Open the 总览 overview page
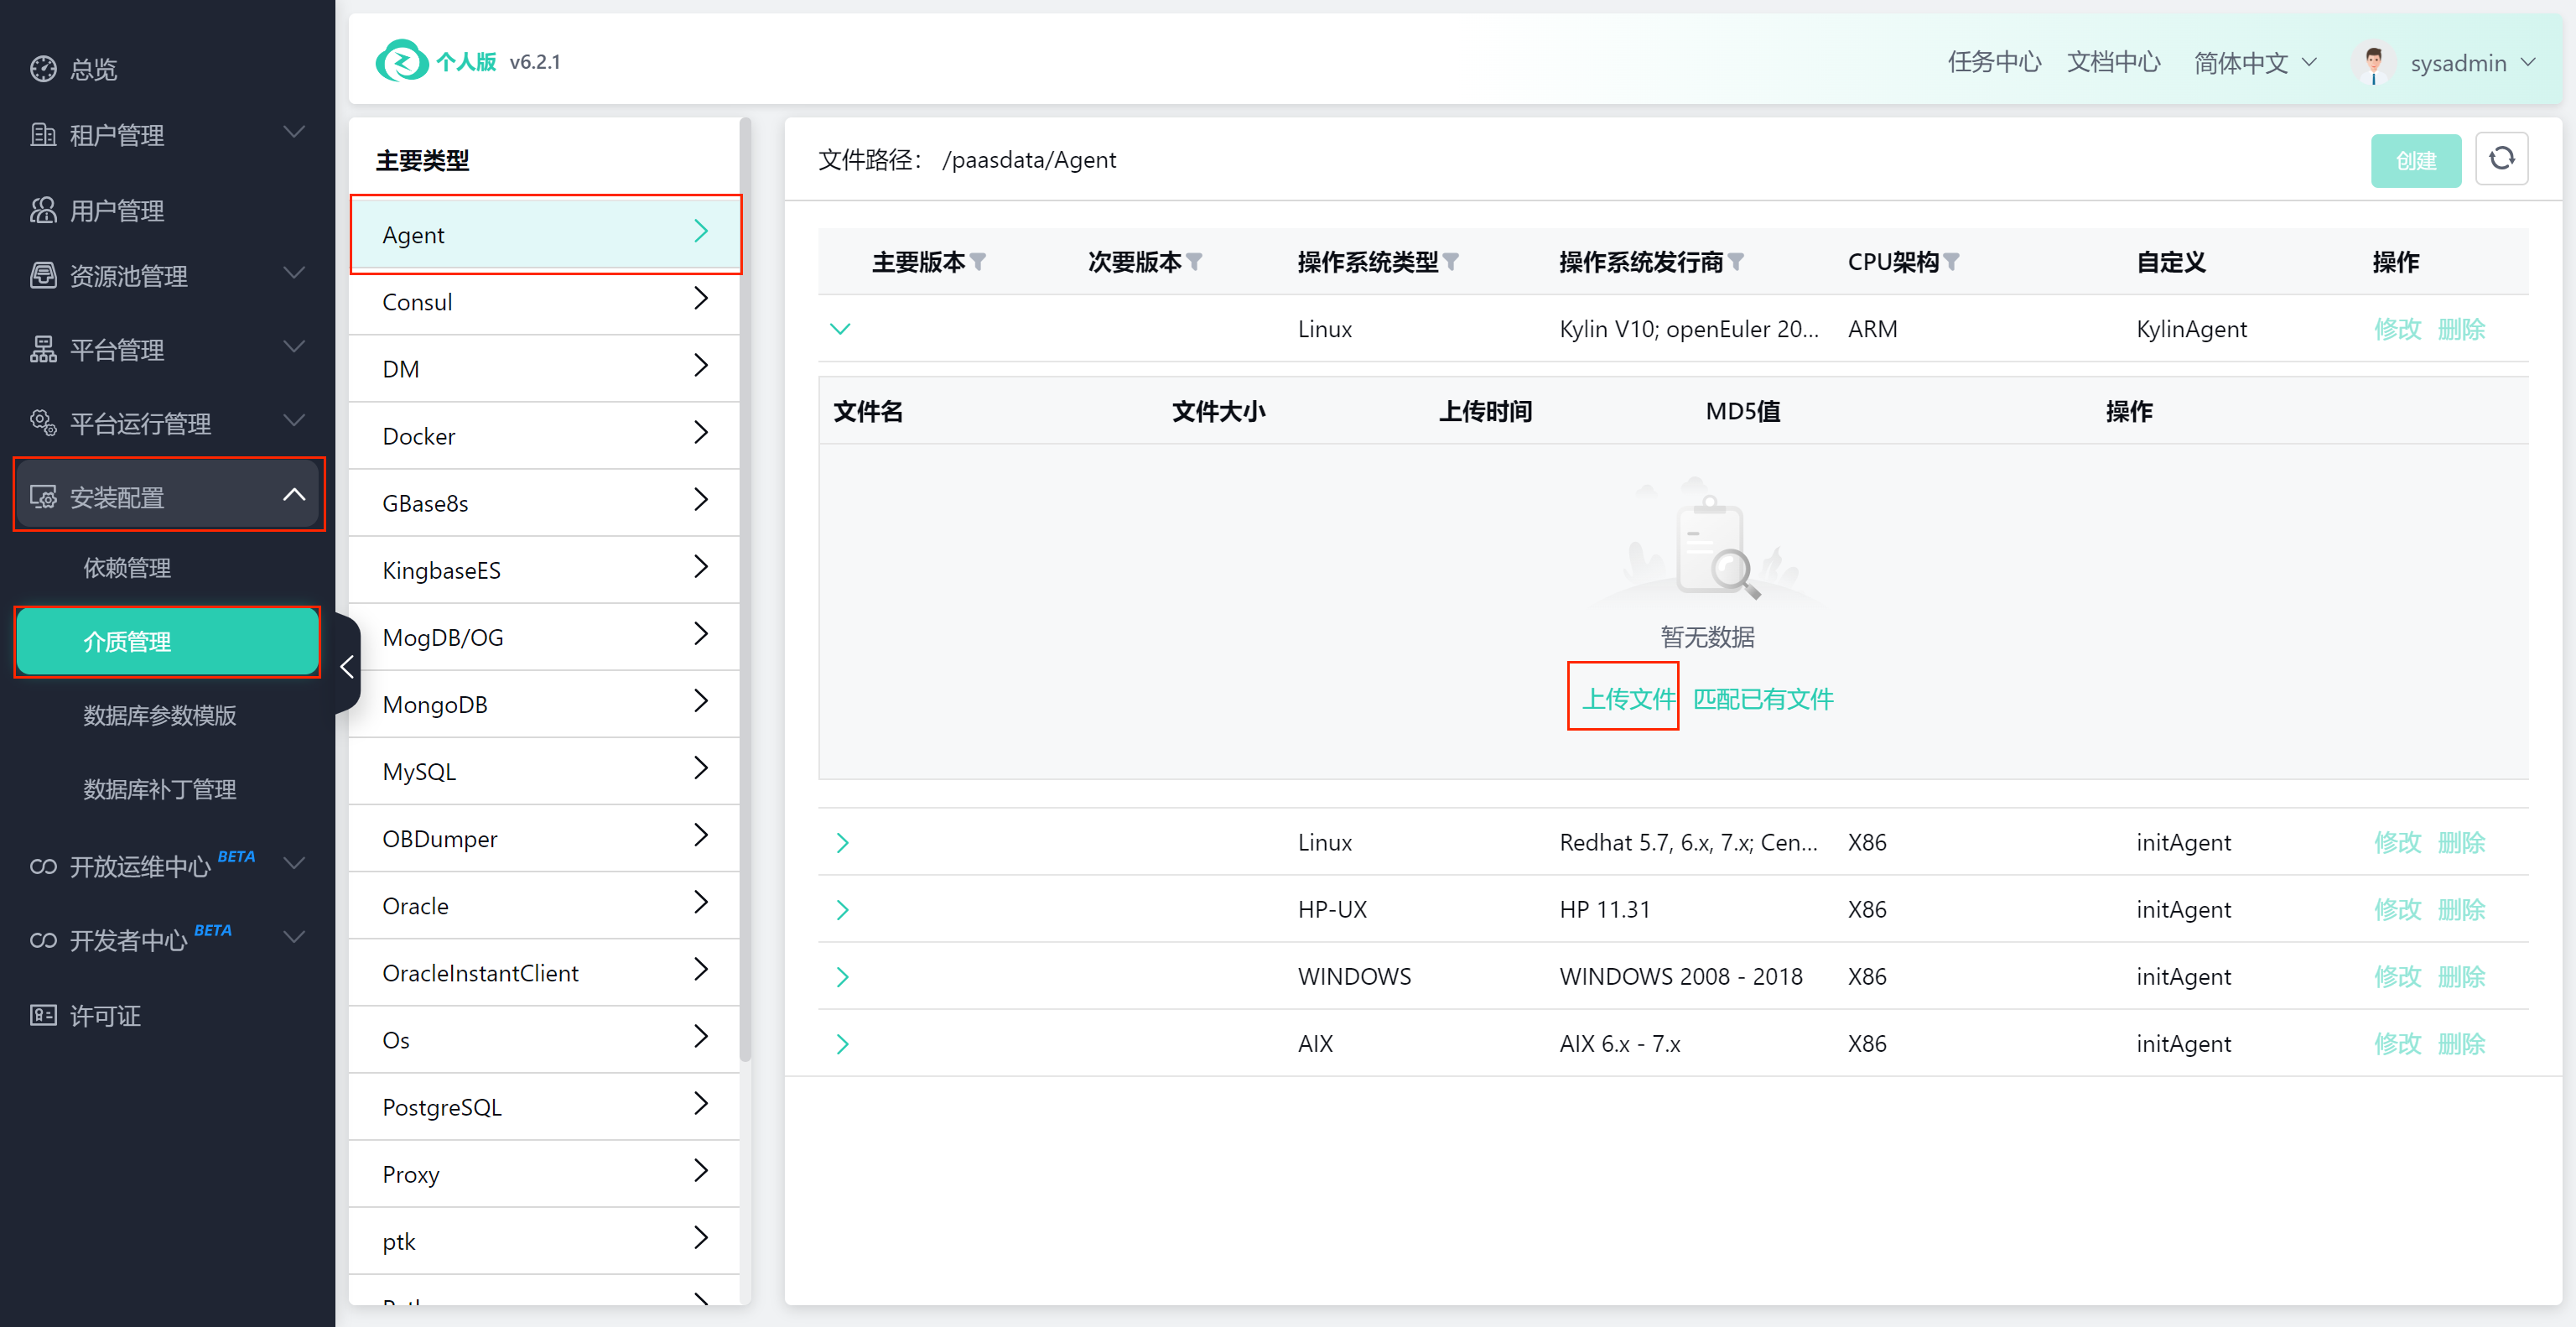 [93, 69]
